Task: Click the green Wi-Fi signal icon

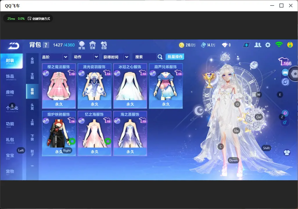Action: [x=279, y=45]
